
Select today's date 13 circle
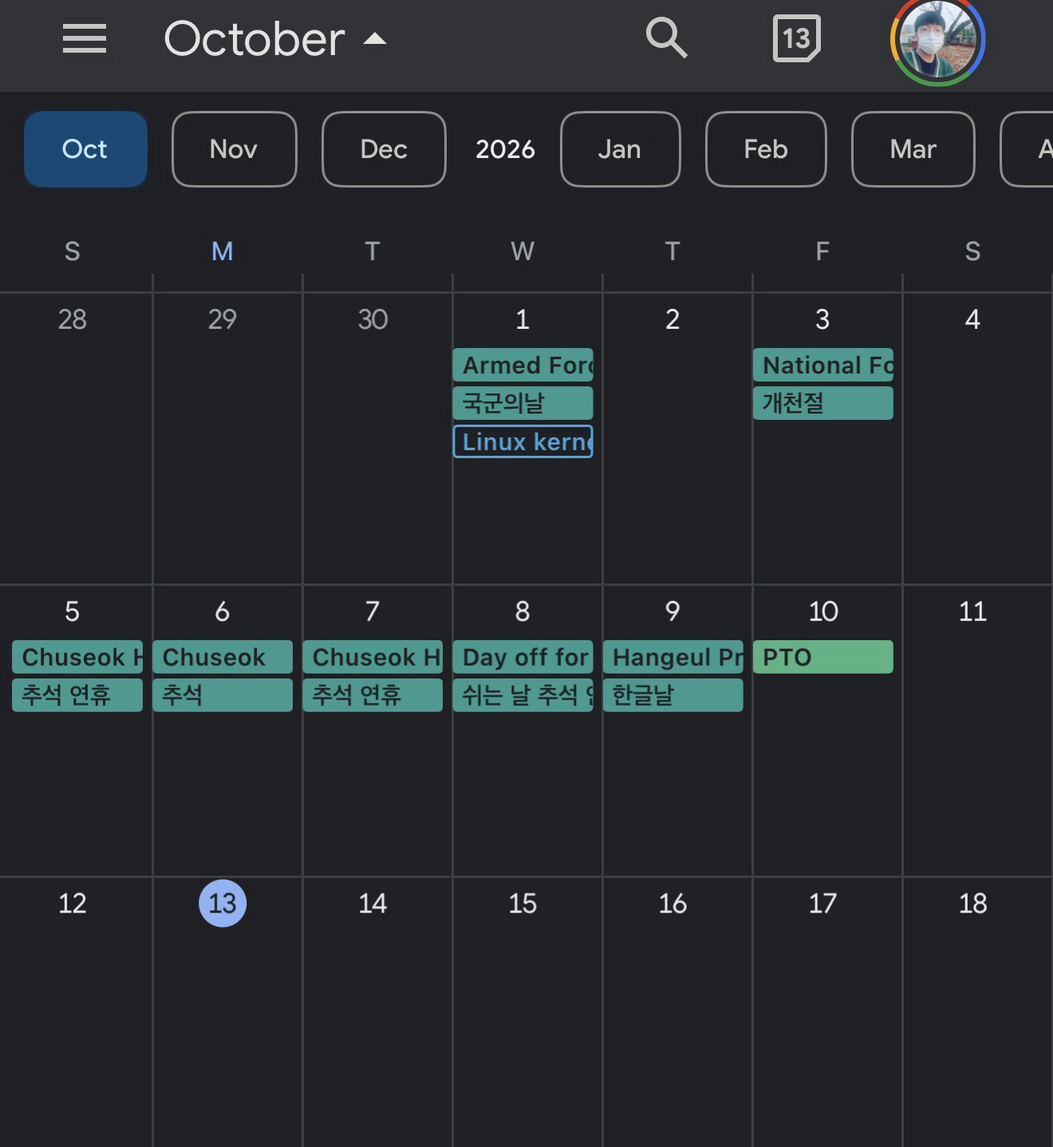(x=223, y=903)
